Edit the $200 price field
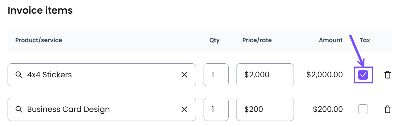 (265, 109)
